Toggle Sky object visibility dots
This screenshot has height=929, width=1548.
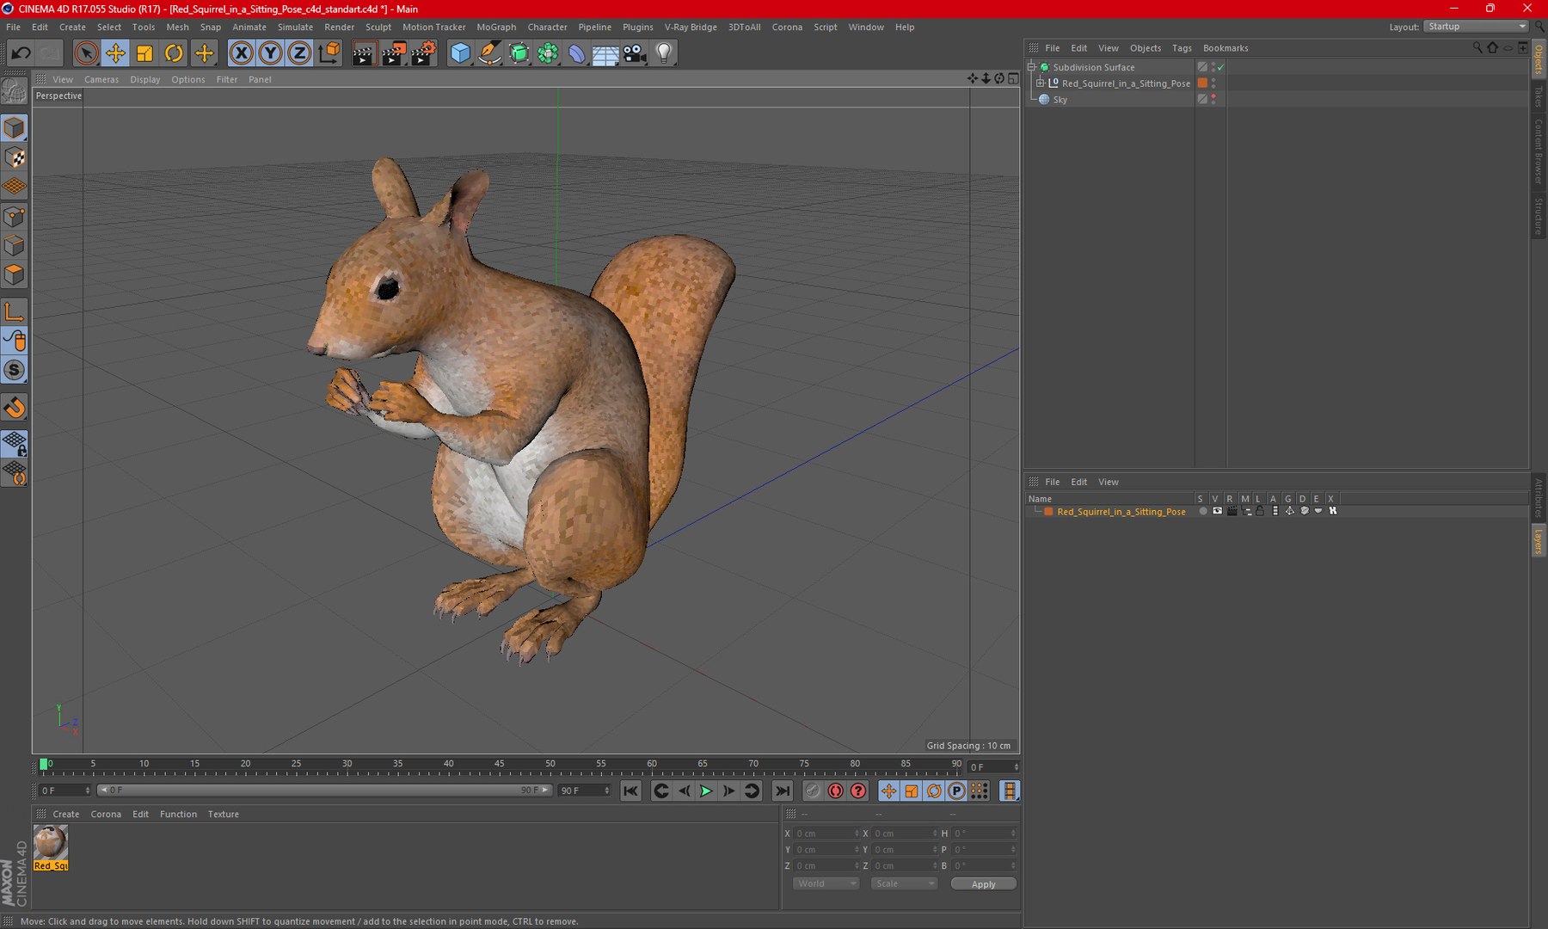point(1213,99)
